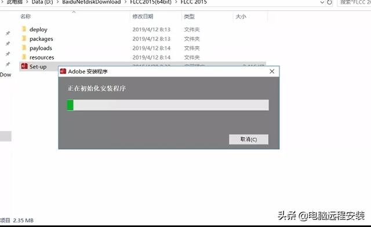
Task: Sort by 修改日期 column header
Action: pyautogui.click(x=143, y=16)
